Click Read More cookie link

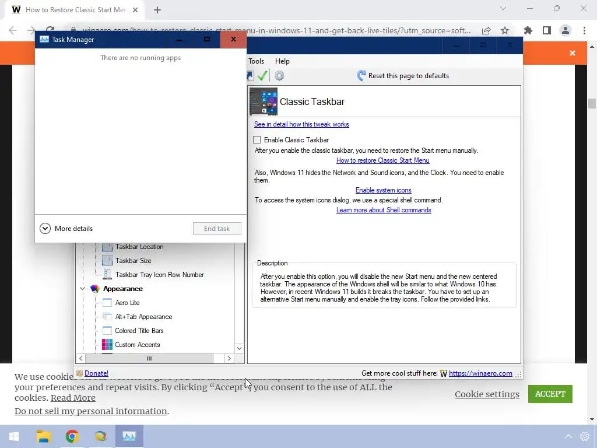coord(73,398)
